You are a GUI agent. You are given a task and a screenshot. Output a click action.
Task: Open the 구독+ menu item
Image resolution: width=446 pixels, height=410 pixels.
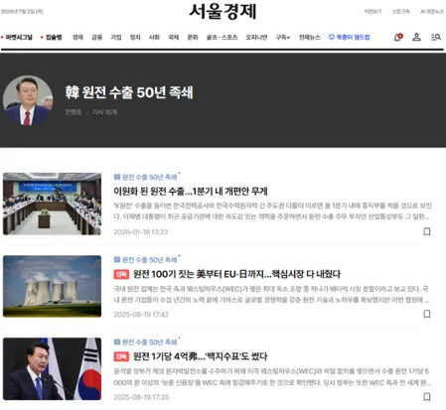point(283,37)
